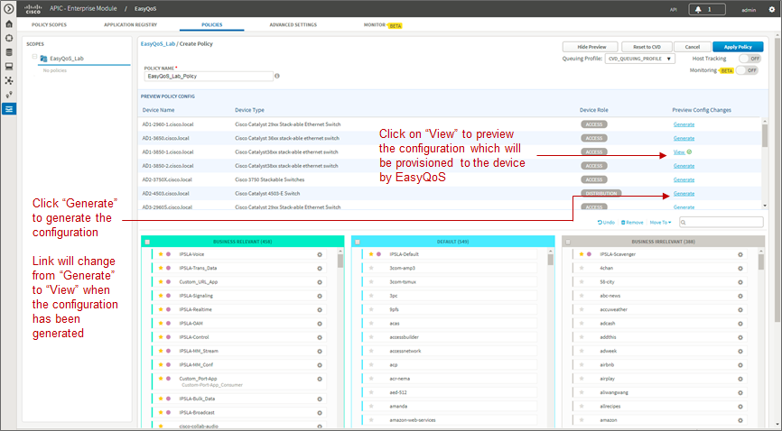Toggle Host Tracking switch
The width and height of the screenshot is (782, 431).
pos(750,59)
